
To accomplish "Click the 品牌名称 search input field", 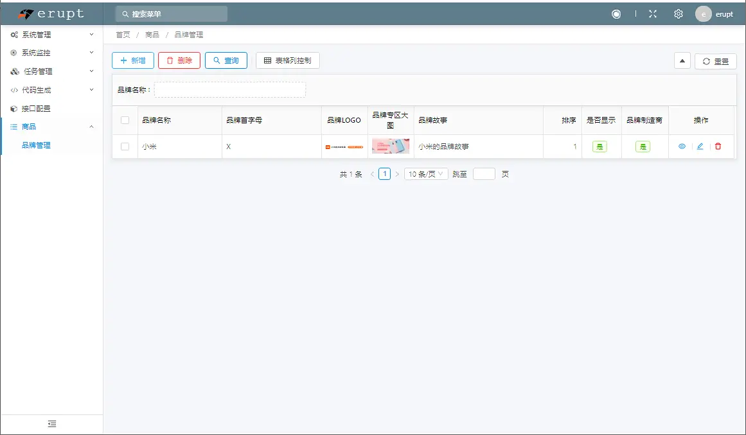I will [230, 89].
